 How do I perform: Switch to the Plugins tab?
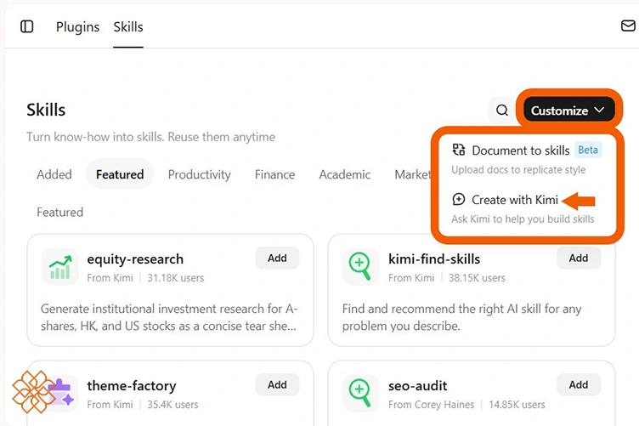pyautogui.click(x=77, y=27)
